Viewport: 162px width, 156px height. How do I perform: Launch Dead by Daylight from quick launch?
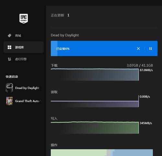pos(23,88)
